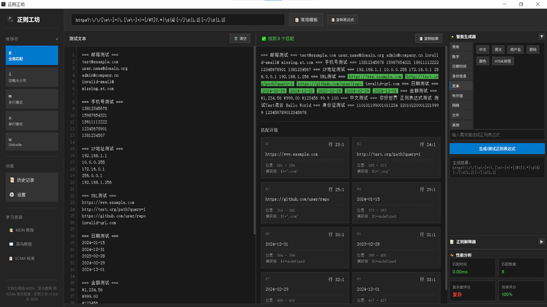Pick the 用户名 template chip
547x307 pixels.
(x=516, y=49)
